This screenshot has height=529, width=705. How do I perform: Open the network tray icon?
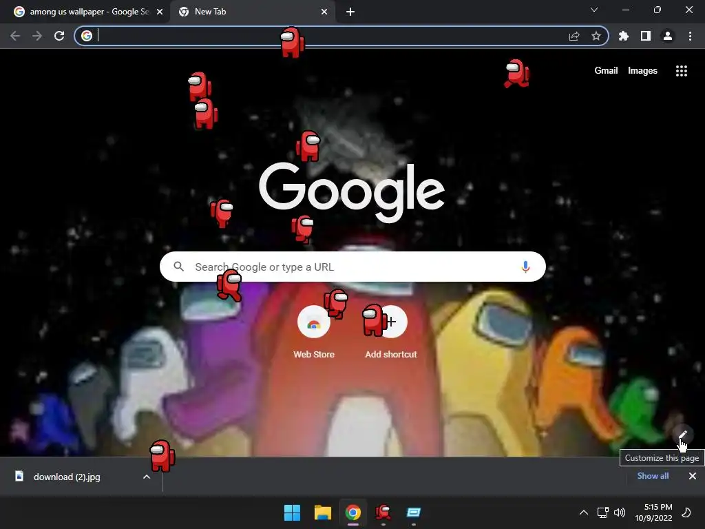(602, 512)
